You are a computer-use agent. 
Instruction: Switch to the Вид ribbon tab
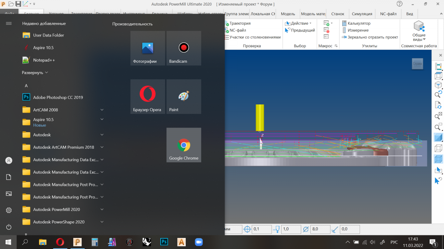[x=410, y=14]
